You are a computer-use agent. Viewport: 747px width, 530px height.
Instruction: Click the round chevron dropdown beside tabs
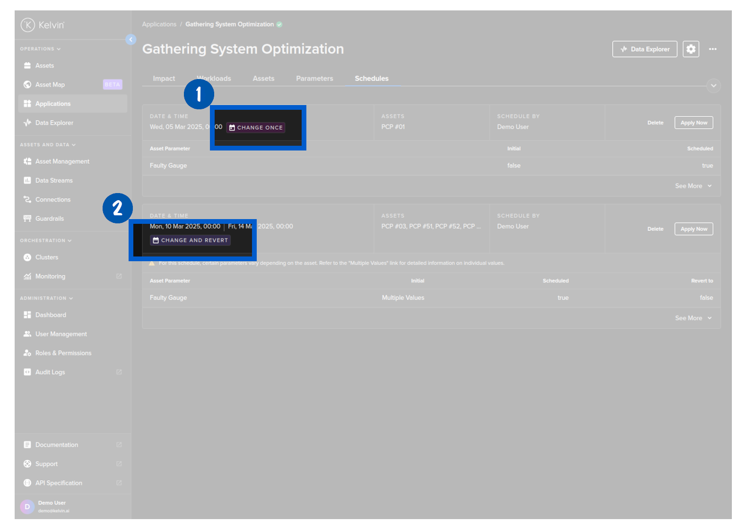click(x=713, y=86)
